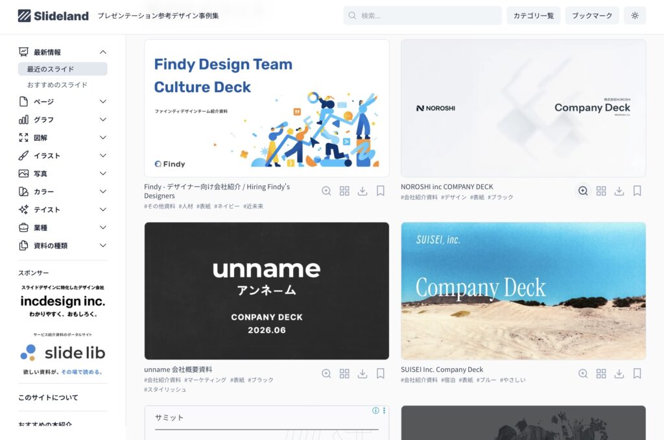This screenshot has width=664, height=440.
Task: Show grid view for Findy slide
Action: (344, 191)
